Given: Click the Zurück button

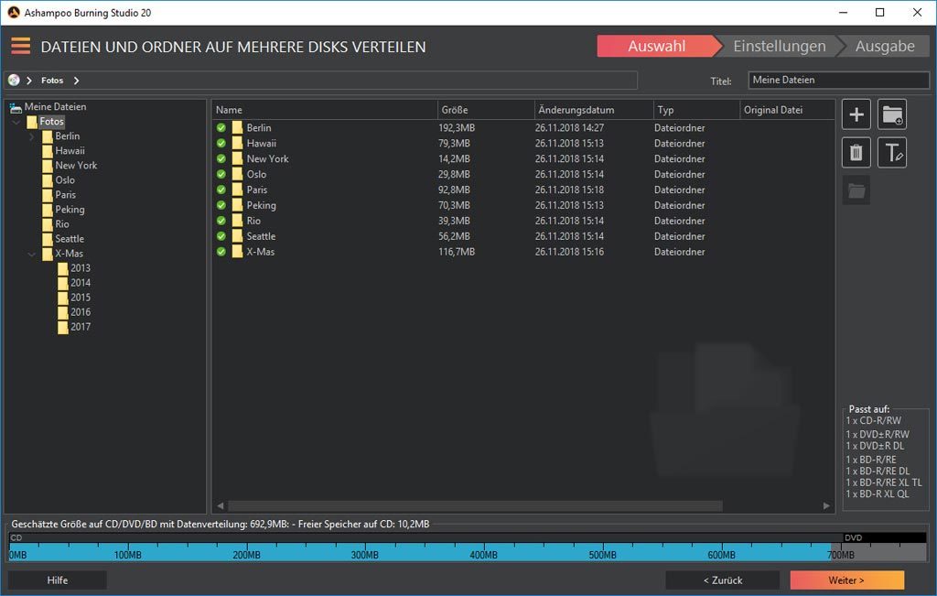Looking at the screenshot, I should click(723, 580).
